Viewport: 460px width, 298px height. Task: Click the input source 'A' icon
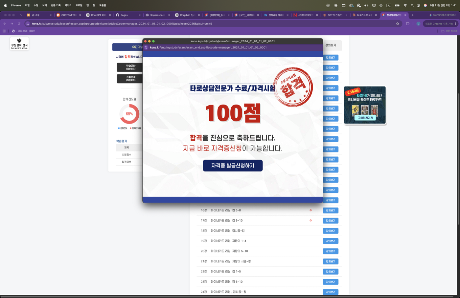[x=389, y=5]
